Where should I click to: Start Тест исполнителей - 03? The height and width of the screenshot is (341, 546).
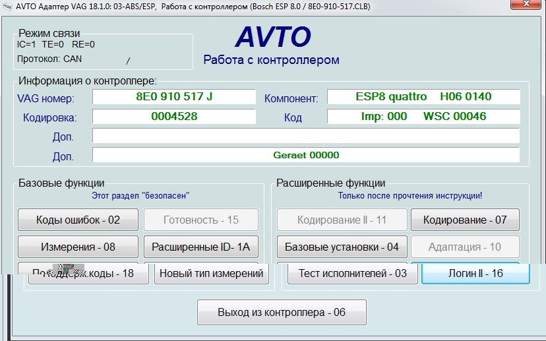coord(353,274)
